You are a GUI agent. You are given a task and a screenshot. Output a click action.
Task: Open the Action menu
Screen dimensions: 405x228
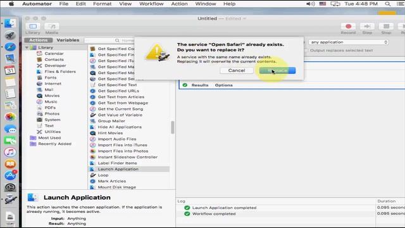pos(179,4)
